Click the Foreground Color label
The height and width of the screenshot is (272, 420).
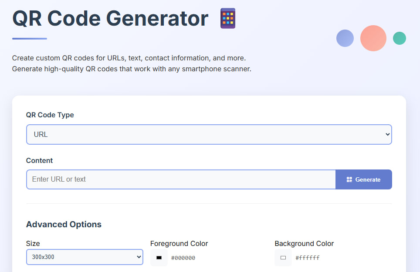[179, 243]
